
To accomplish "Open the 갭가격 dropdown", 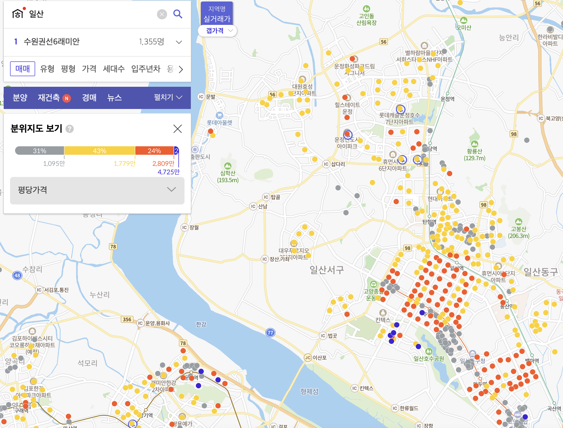I will click(x=218, y=31).
